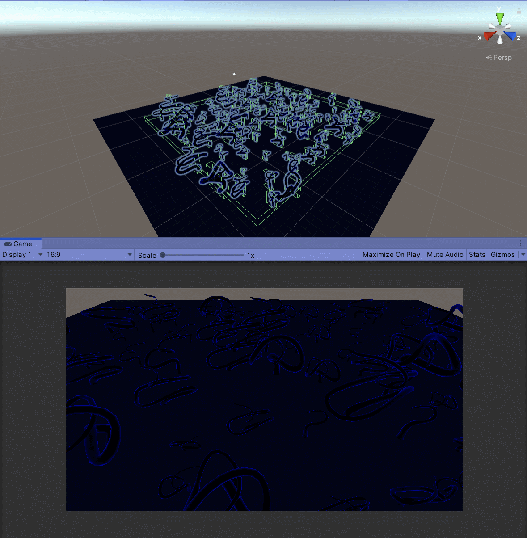527x538 pixels.
Task: Click the green Y axis cone on scene gizmo
Action: pos(500,19)
